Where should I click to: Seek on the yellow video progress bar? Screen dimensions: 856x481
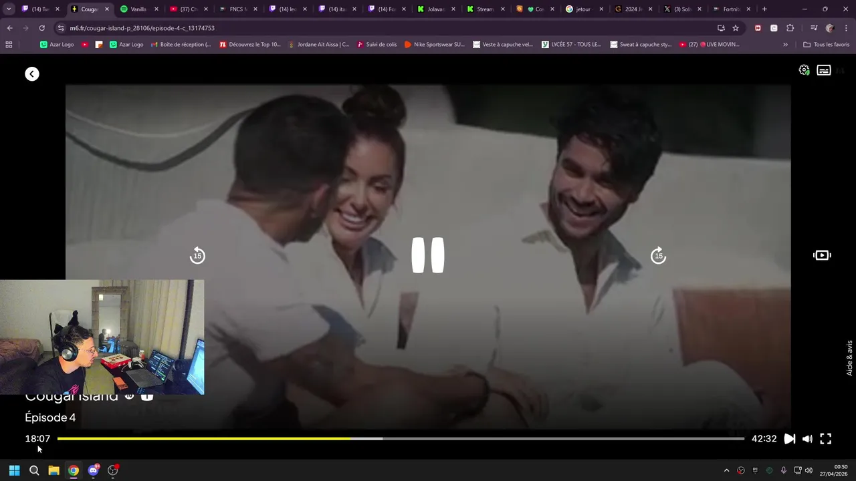tap(401, 439)
